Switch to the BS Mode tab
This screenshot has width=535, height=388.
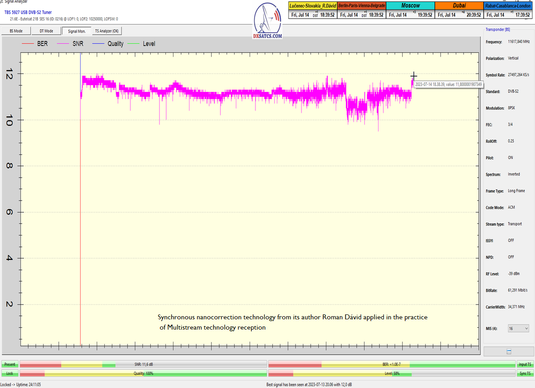(x=16, y=31)
